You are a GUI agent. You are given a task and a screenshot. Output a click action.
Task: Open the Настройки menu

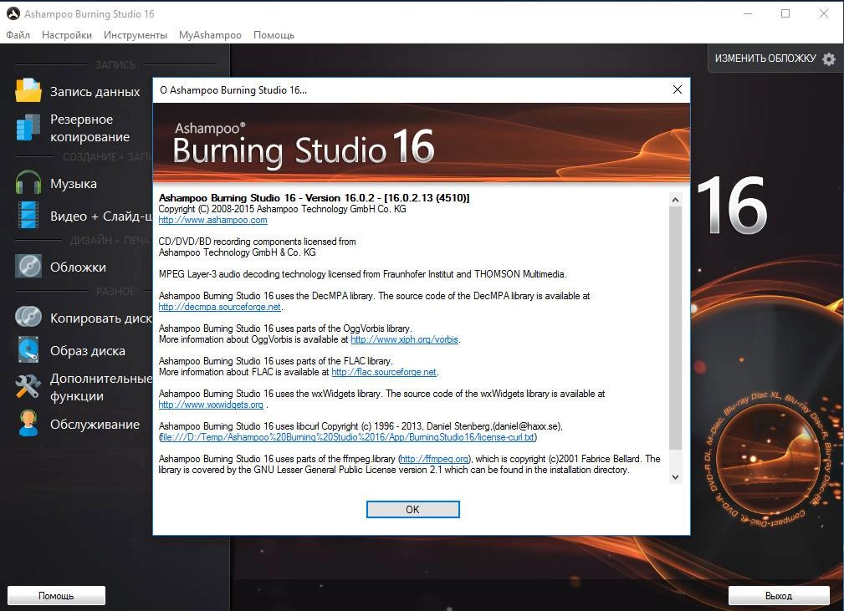click(67, 35)
